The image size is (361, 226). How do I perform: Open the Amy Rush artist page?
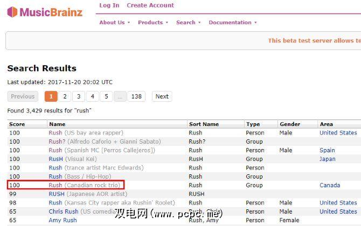pos(63,220)
